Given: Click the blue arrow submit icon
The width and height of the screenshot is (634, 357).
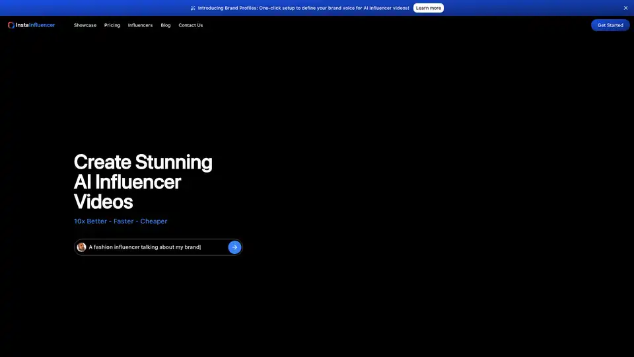Looking at the screenshot, I should coord(234,247).
